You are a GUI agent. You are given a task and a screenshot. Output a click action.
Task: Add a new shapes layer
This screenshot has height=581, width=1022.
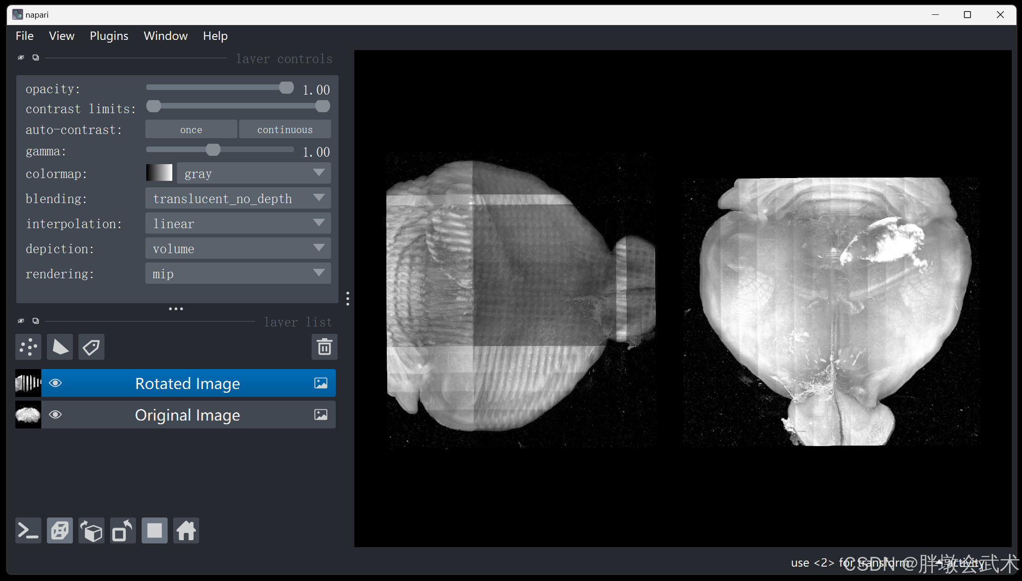click(60, 347)
